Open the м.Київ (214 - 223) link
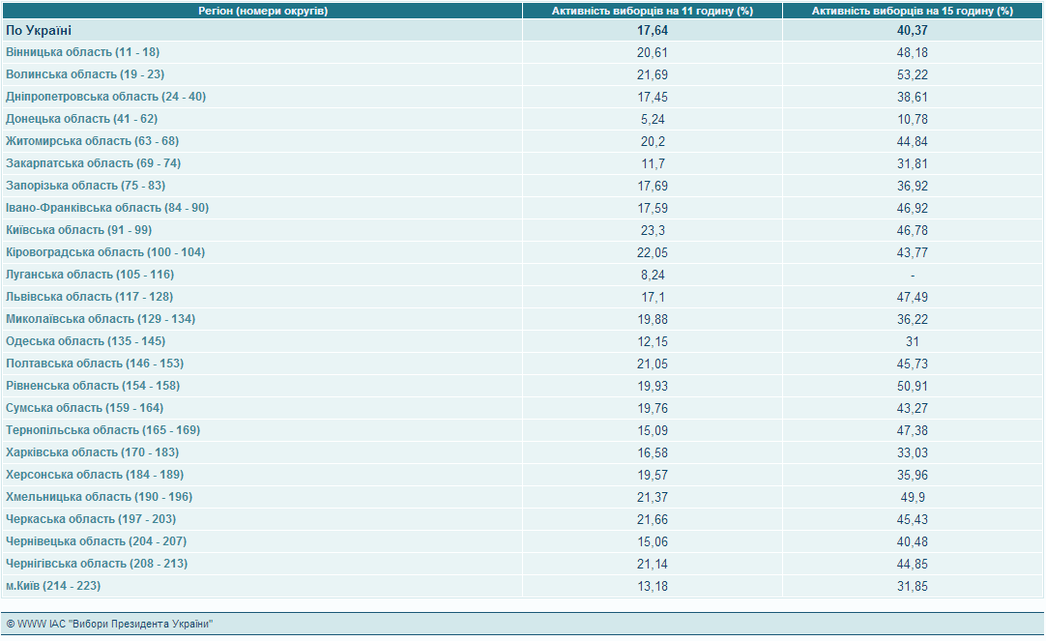1046x641 pixels. click(53, 586)
